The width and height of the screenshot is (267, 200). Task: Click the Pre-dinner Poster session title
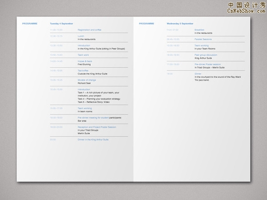208,64
